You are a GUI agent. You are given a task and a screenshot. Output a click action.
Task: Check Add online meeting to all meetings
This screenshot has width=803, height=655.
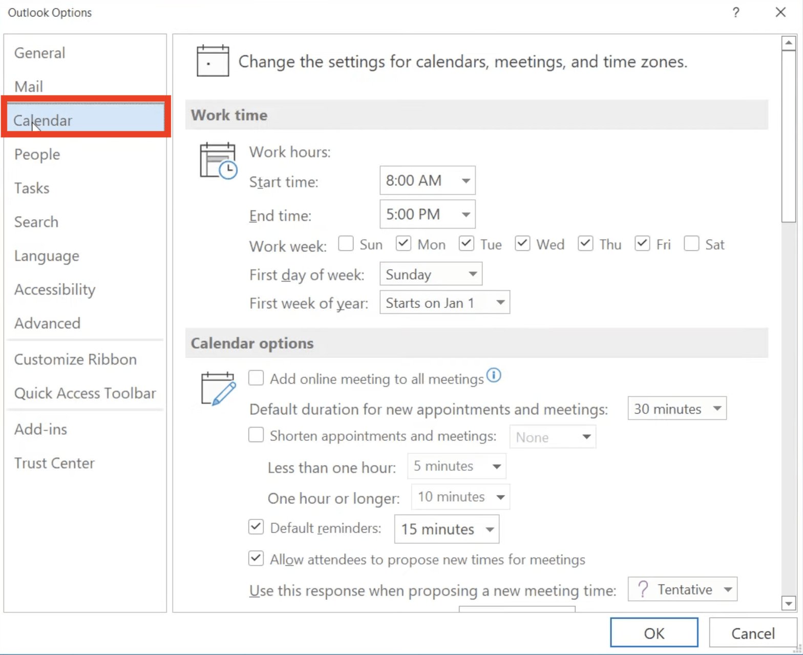[256, 378]
